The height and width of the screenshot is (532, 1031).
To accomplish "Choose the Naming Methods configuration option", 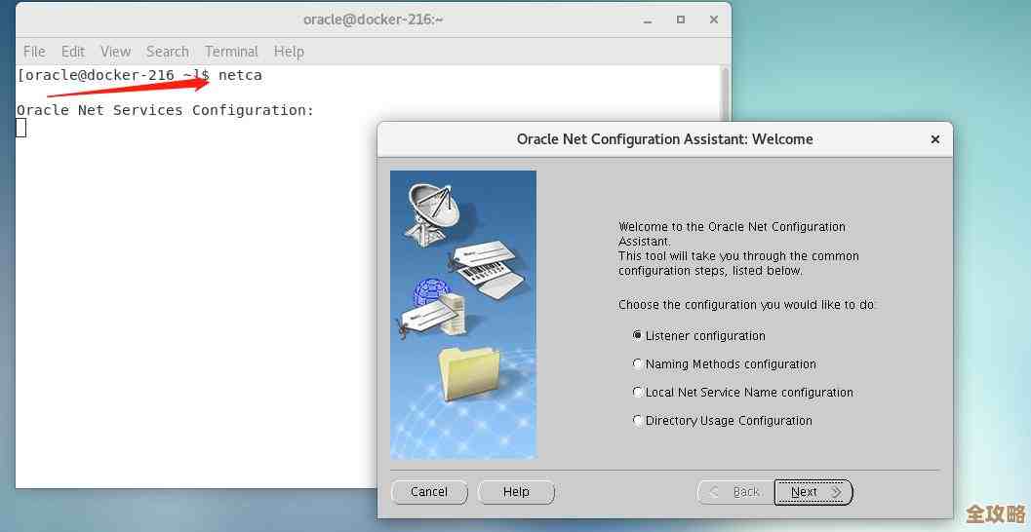I will [638, 363].
